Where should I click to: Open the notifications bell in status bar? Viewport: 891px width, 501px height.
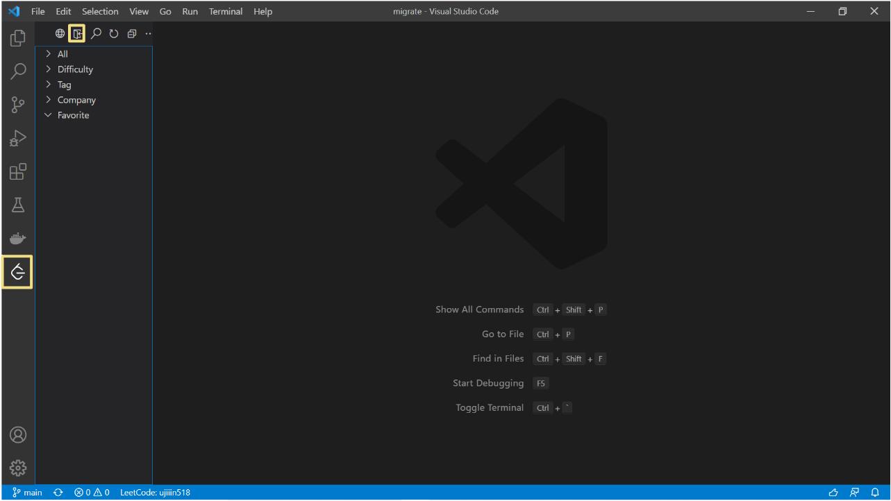[874, 492]
